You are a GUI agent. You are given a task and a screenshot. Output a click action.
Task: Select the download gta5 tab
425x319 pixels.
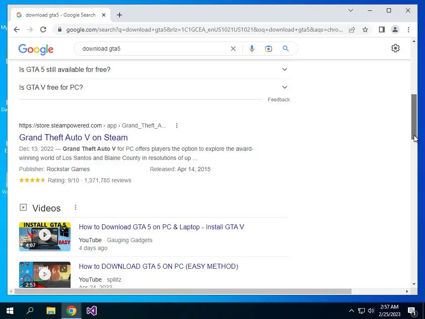(x=61, y=15)
